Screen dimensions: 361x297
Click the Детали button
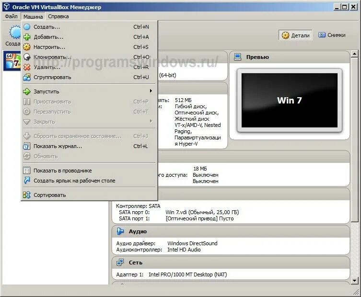coord(295,35)
